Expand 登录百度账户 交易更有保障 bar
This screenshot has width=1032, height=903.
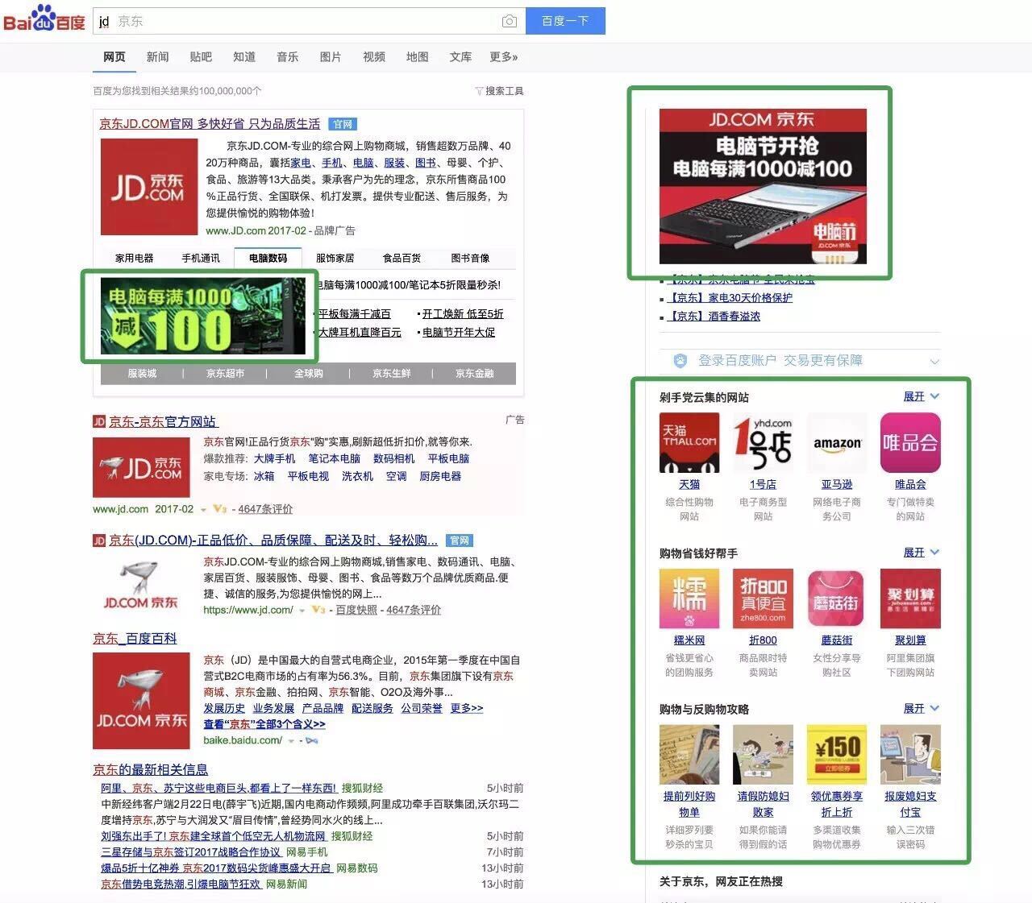click(800, 361)
